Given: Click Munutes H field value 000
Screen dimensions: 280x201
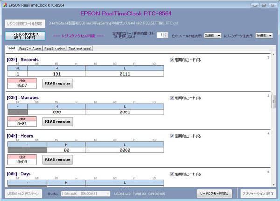Looking at the screenshot, I should 56,112.
